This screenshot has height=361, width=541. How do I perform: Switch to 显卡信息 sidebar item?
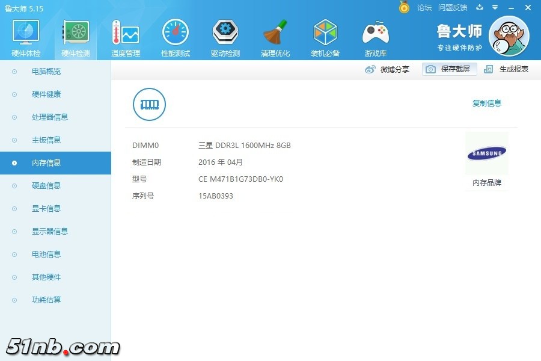pyautogui.click(x=46, y=209)
